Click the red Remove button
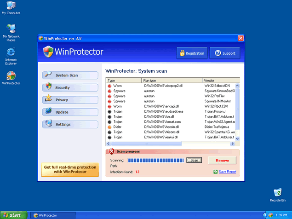 222,160
